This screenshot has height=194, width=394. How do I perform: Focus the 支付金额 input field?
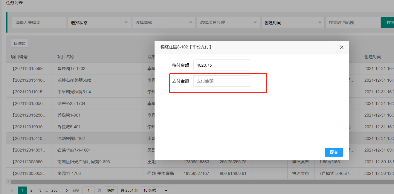(222, 81)
